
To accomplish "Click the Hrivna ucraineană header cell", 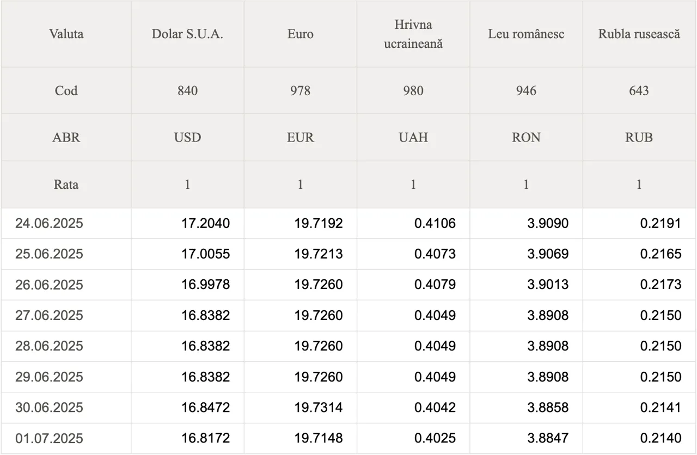I will pyautogui.click(x=413, y=34).
